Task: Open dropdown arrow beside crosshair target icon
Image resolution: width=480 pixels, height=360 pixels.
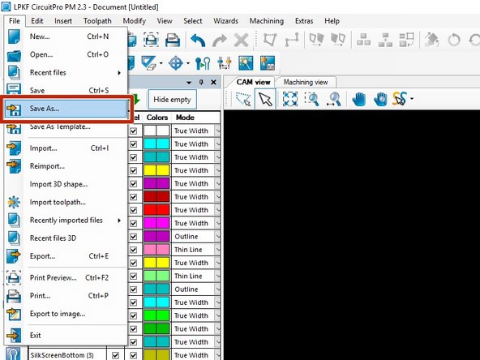Action: click(188, 64)
